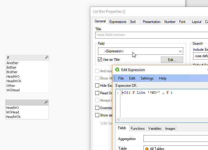The width and height of the screenshot is (208, 150).
Task: Switch to the Layout tab
Action: click(196, 22)
